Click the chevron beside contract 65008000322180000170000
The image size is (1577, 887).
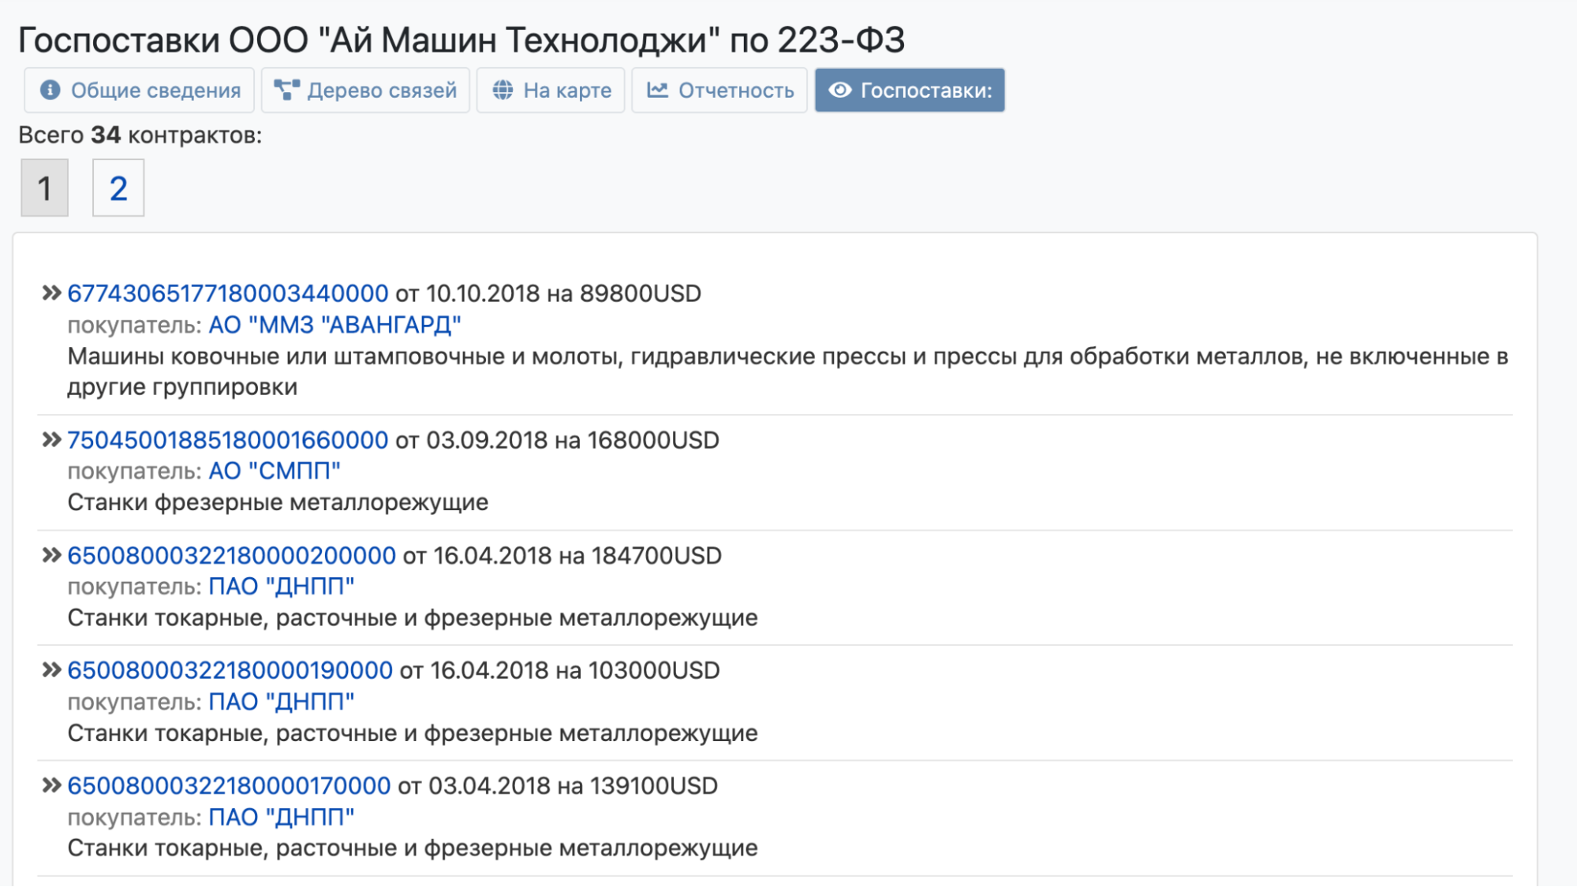click(51, 785)
